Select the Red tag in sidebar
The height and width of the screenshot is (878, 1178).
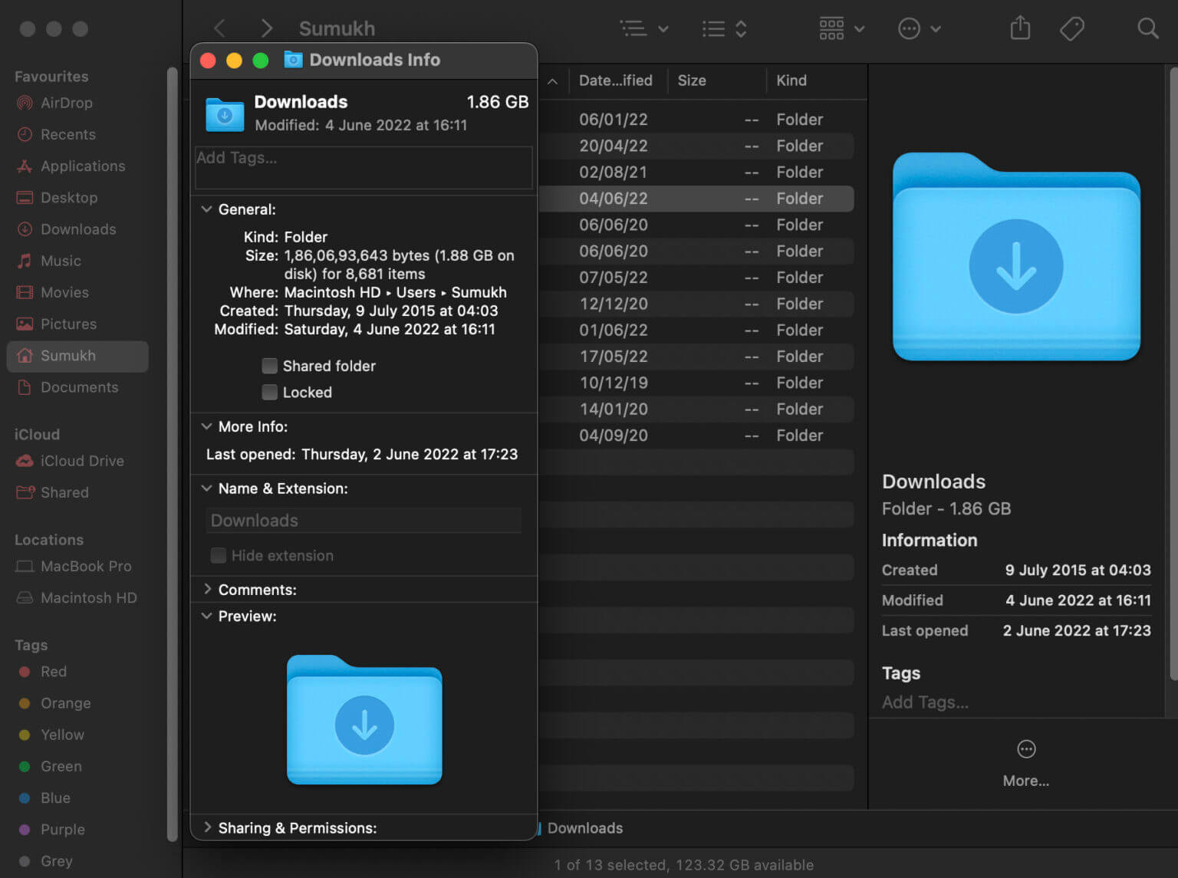tap(53, 672)
